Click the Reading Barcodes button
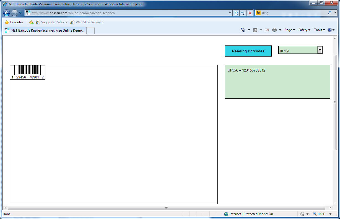 tap(248, 51)
